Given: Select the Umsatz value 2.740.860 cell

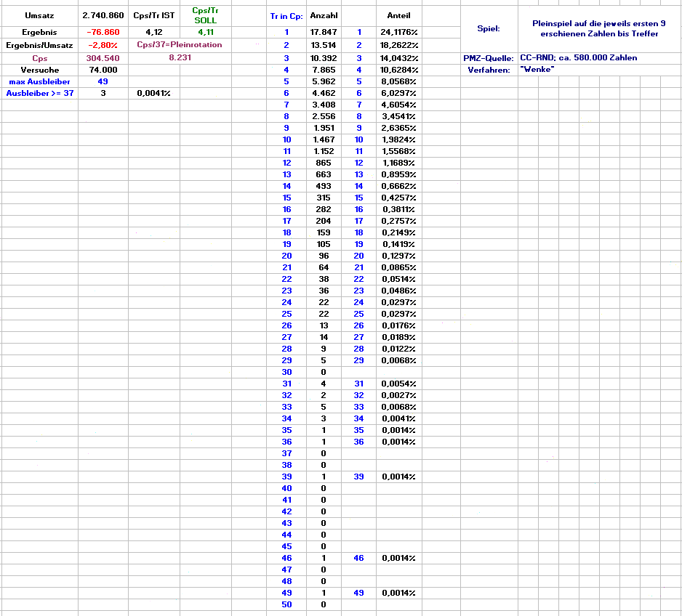Looking at the screenshot, I should [x=103, y=16].
